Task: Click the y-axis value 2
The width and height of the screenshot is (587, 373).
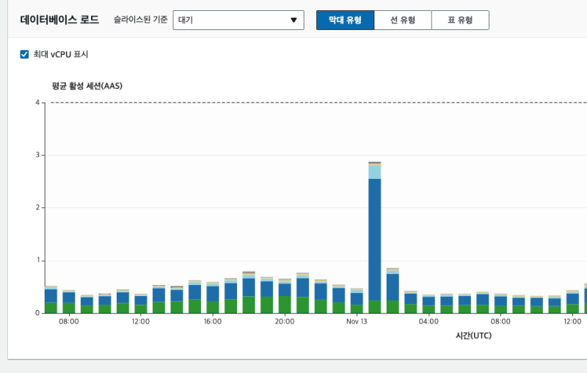Action: (37, 207)
